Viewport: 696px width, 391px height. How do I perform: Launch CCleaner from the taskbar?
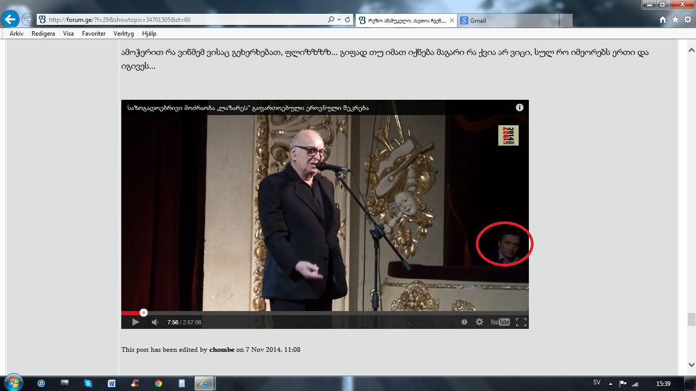(135, 383)
